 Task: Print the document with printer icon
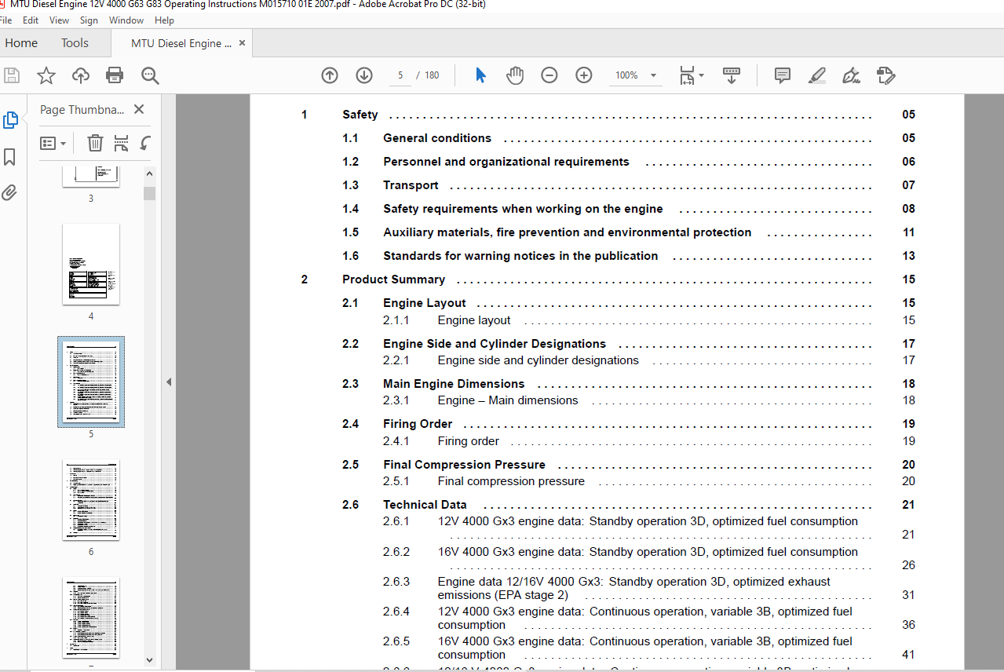pos(115,75)
